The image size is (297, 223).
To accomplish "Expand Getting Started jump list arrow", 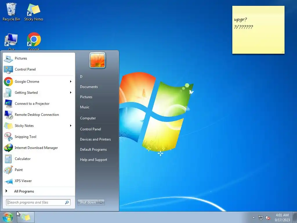I will pyautogui.click(x=71, y=93).
